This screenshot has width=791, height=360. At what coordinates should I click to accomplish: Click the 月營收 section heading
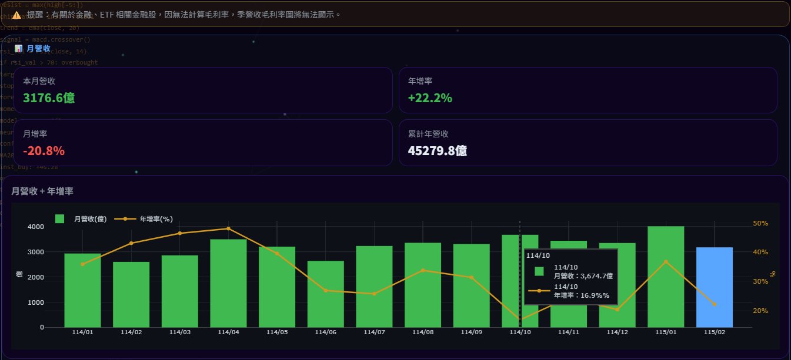click(39, 49)
